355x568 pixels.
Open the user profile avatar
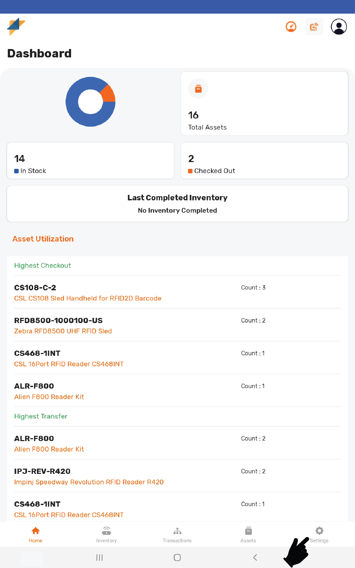[338, 27]
